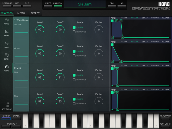
Task: Toggle RESONANCE checkbox in fourth row (Cutoff 83)
Action: 74,103
